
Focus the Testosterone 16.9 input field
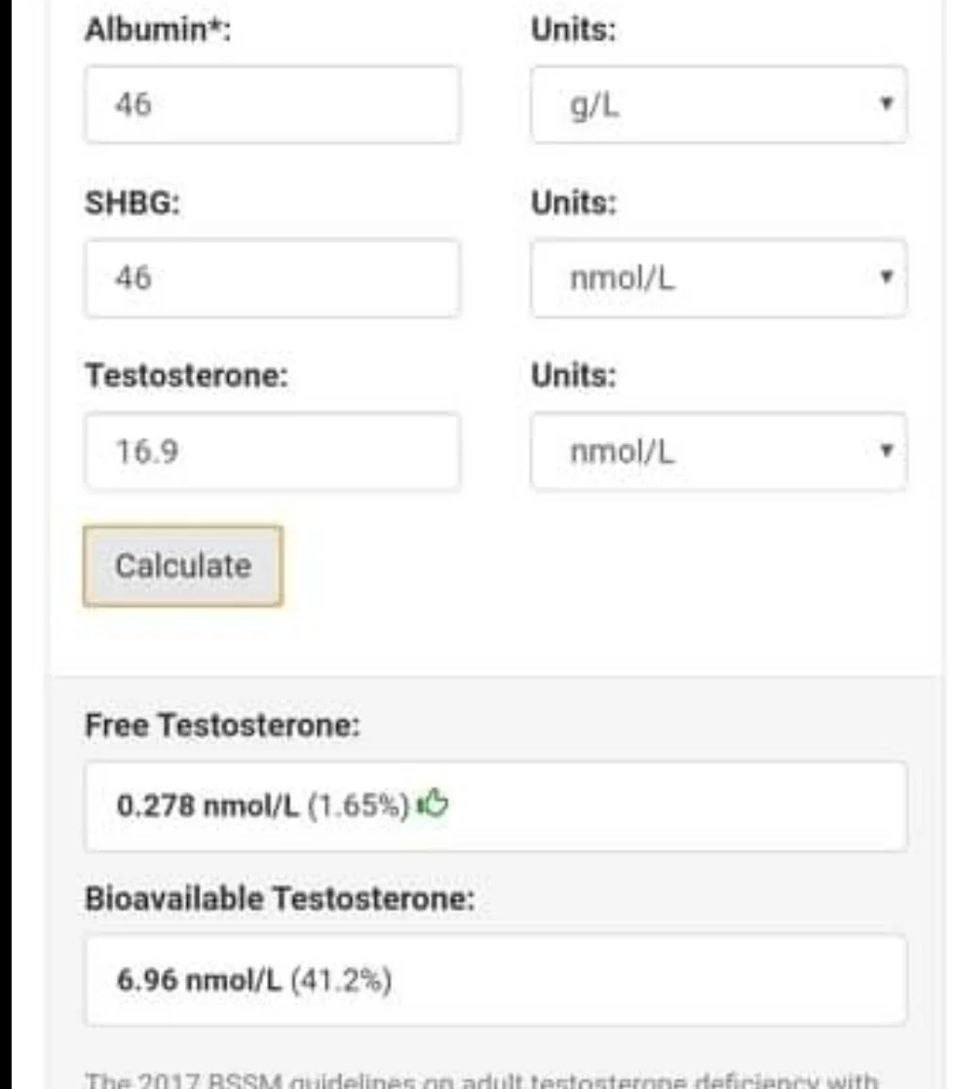pyautogui.click(x=272, y=451)
